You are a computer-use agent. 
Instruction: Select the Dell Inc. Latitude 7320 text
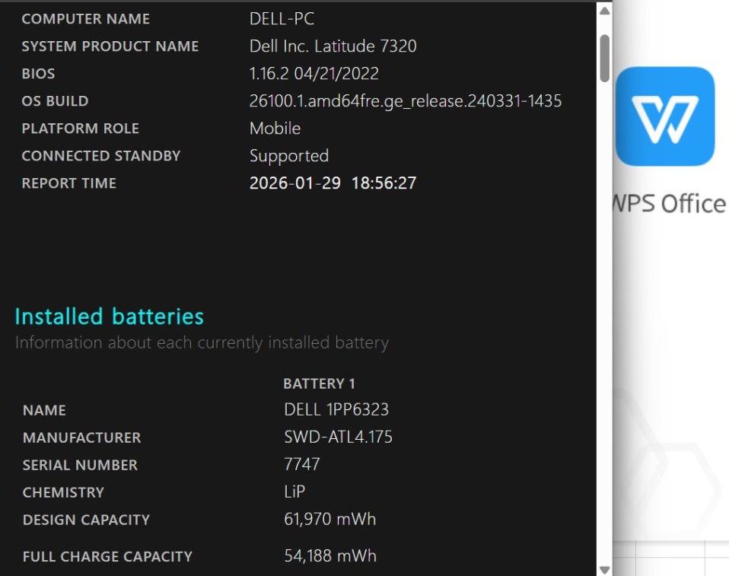(333, 46)
